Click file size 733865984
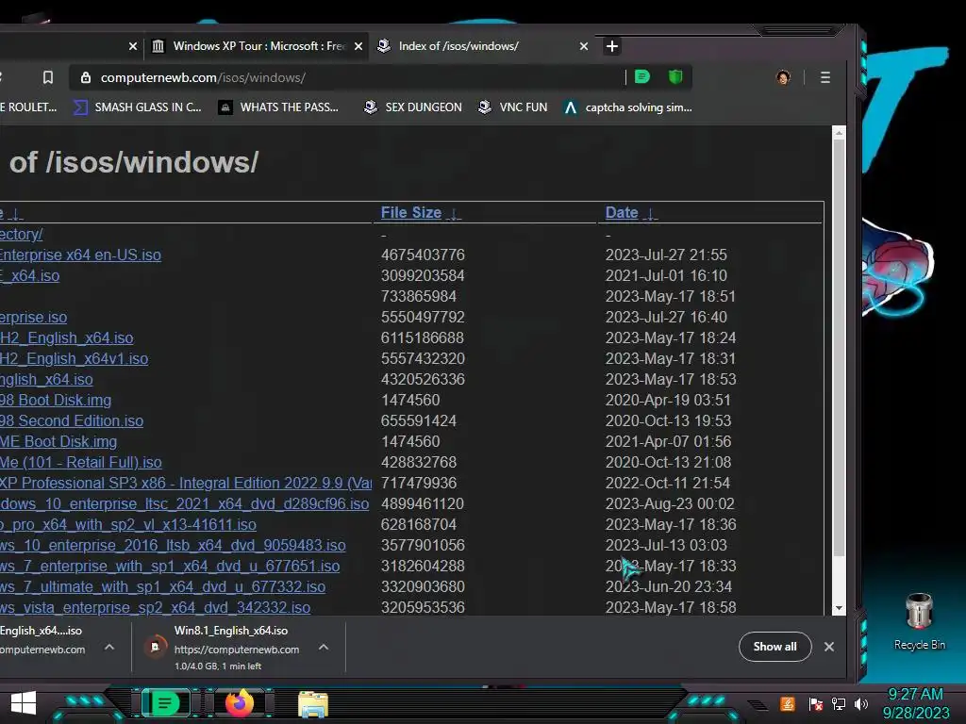Viewport: 966px width, 724px height. [418, 297]
